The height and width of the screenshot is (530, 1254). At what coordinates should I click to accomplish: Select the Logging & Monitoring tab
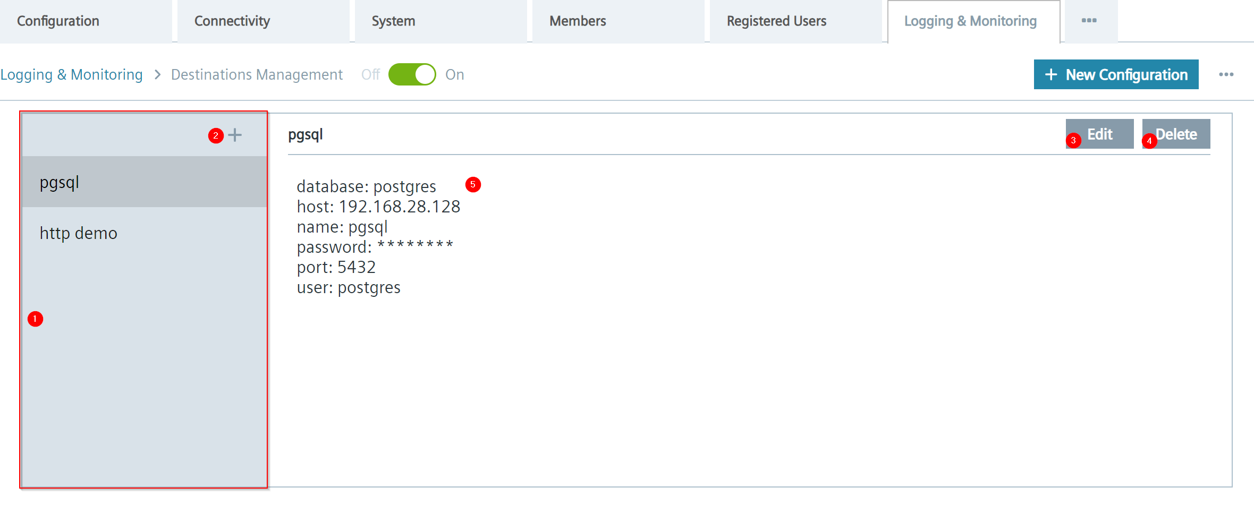[x=970, y=21]
